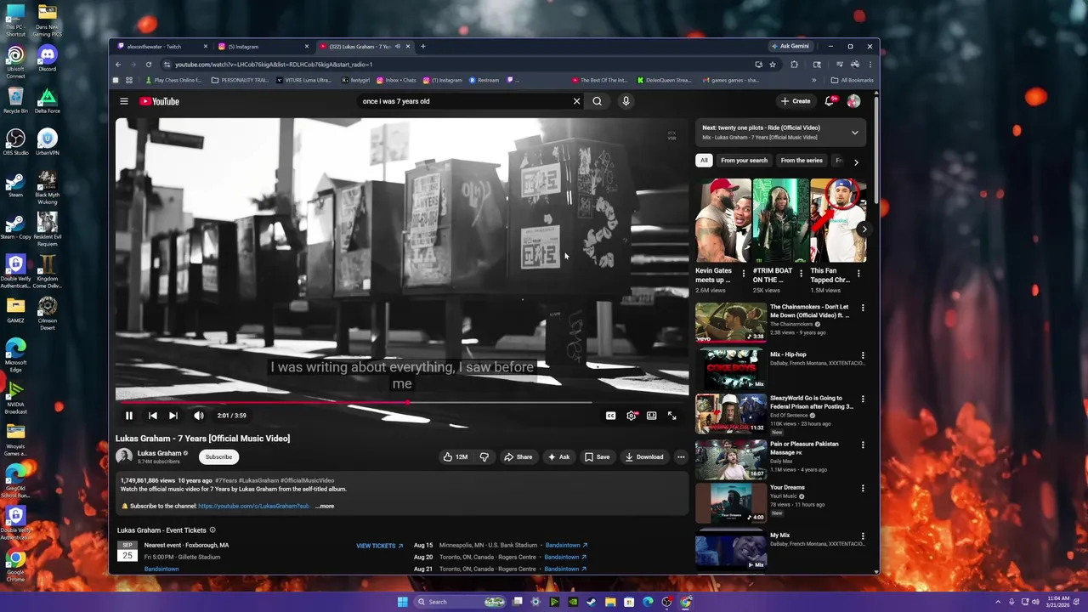Toggle closed captions with the CC button
Viewport: 1088px width, 612px height.
(x=610, y=416)
